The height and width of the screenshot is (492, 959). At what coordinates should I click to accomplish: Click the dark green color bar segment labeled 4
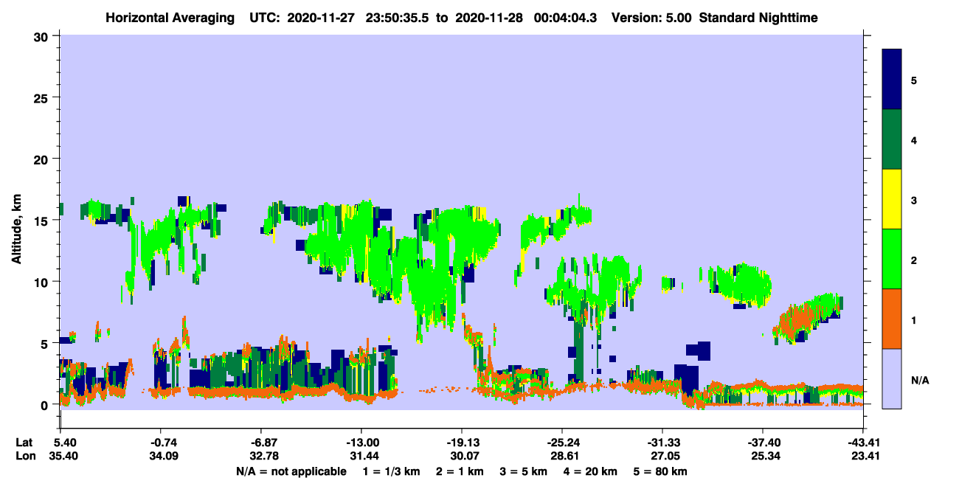click(x=892, y=139)
